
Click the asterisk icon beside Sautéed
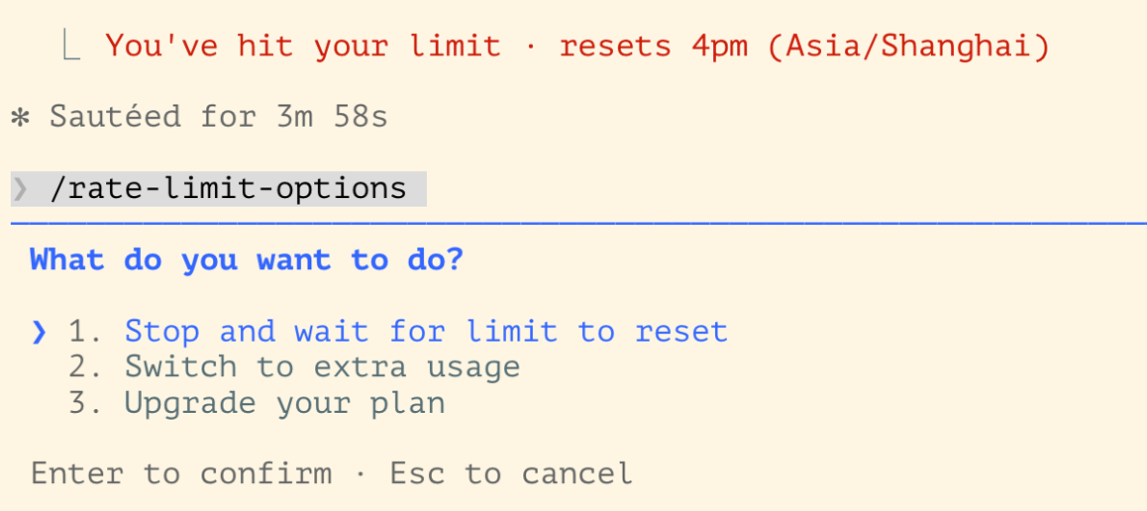pos(20,118)
